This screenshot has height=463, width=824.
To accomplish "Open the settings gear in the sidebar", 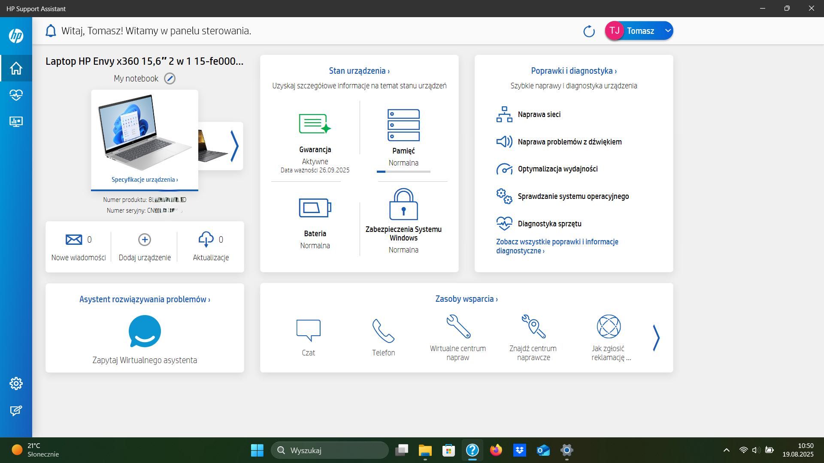I will point(16,383).
